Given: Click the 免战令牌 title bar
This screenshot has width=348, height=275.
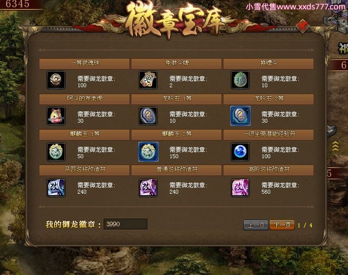Looking at the screenshot, I should pyautogui.click(x=176, y=63).
